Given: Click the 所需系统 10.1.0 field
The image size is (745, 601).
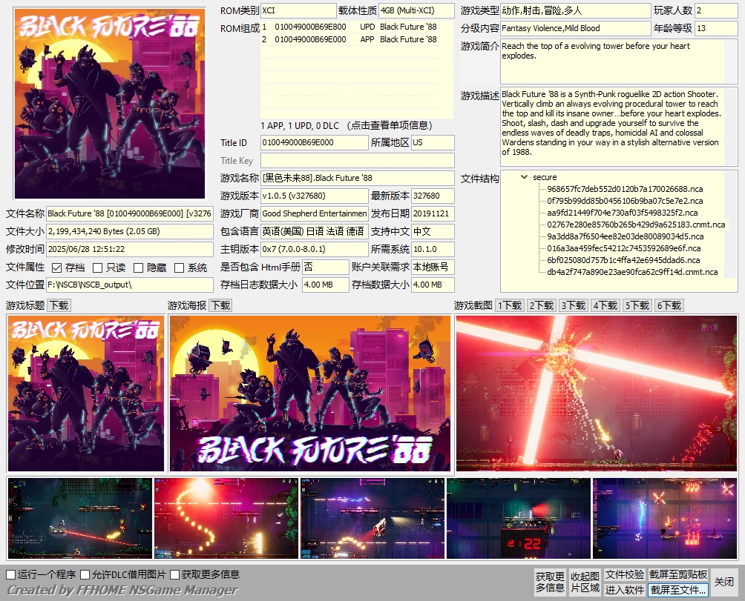Looking at the screenshot, I should click(433, 250).
